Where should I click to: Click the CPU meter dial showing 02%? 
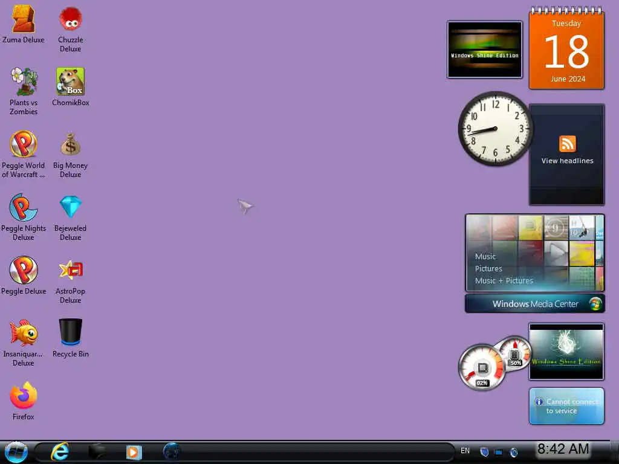[482, 368]
